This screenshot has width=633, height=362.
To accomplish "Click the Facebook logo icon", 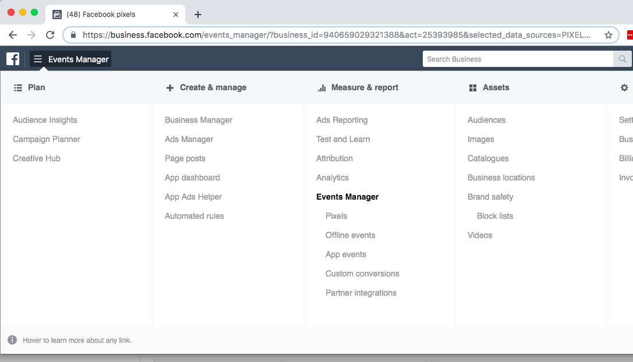I will [13, 59].
